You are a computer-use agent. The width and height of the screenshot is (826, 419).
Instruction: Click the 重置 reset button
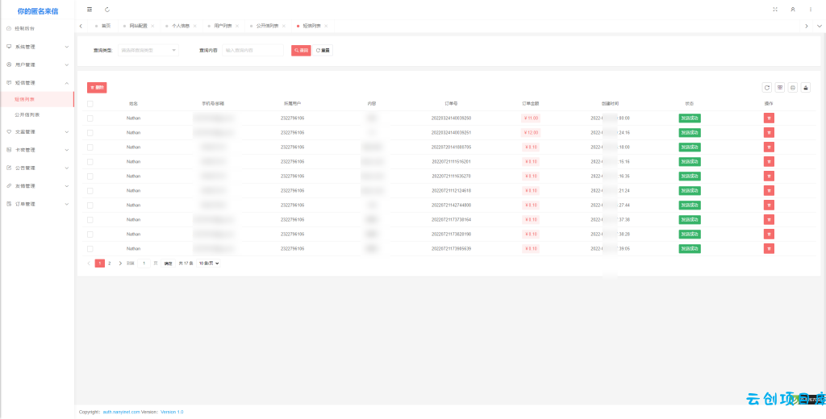323,51
